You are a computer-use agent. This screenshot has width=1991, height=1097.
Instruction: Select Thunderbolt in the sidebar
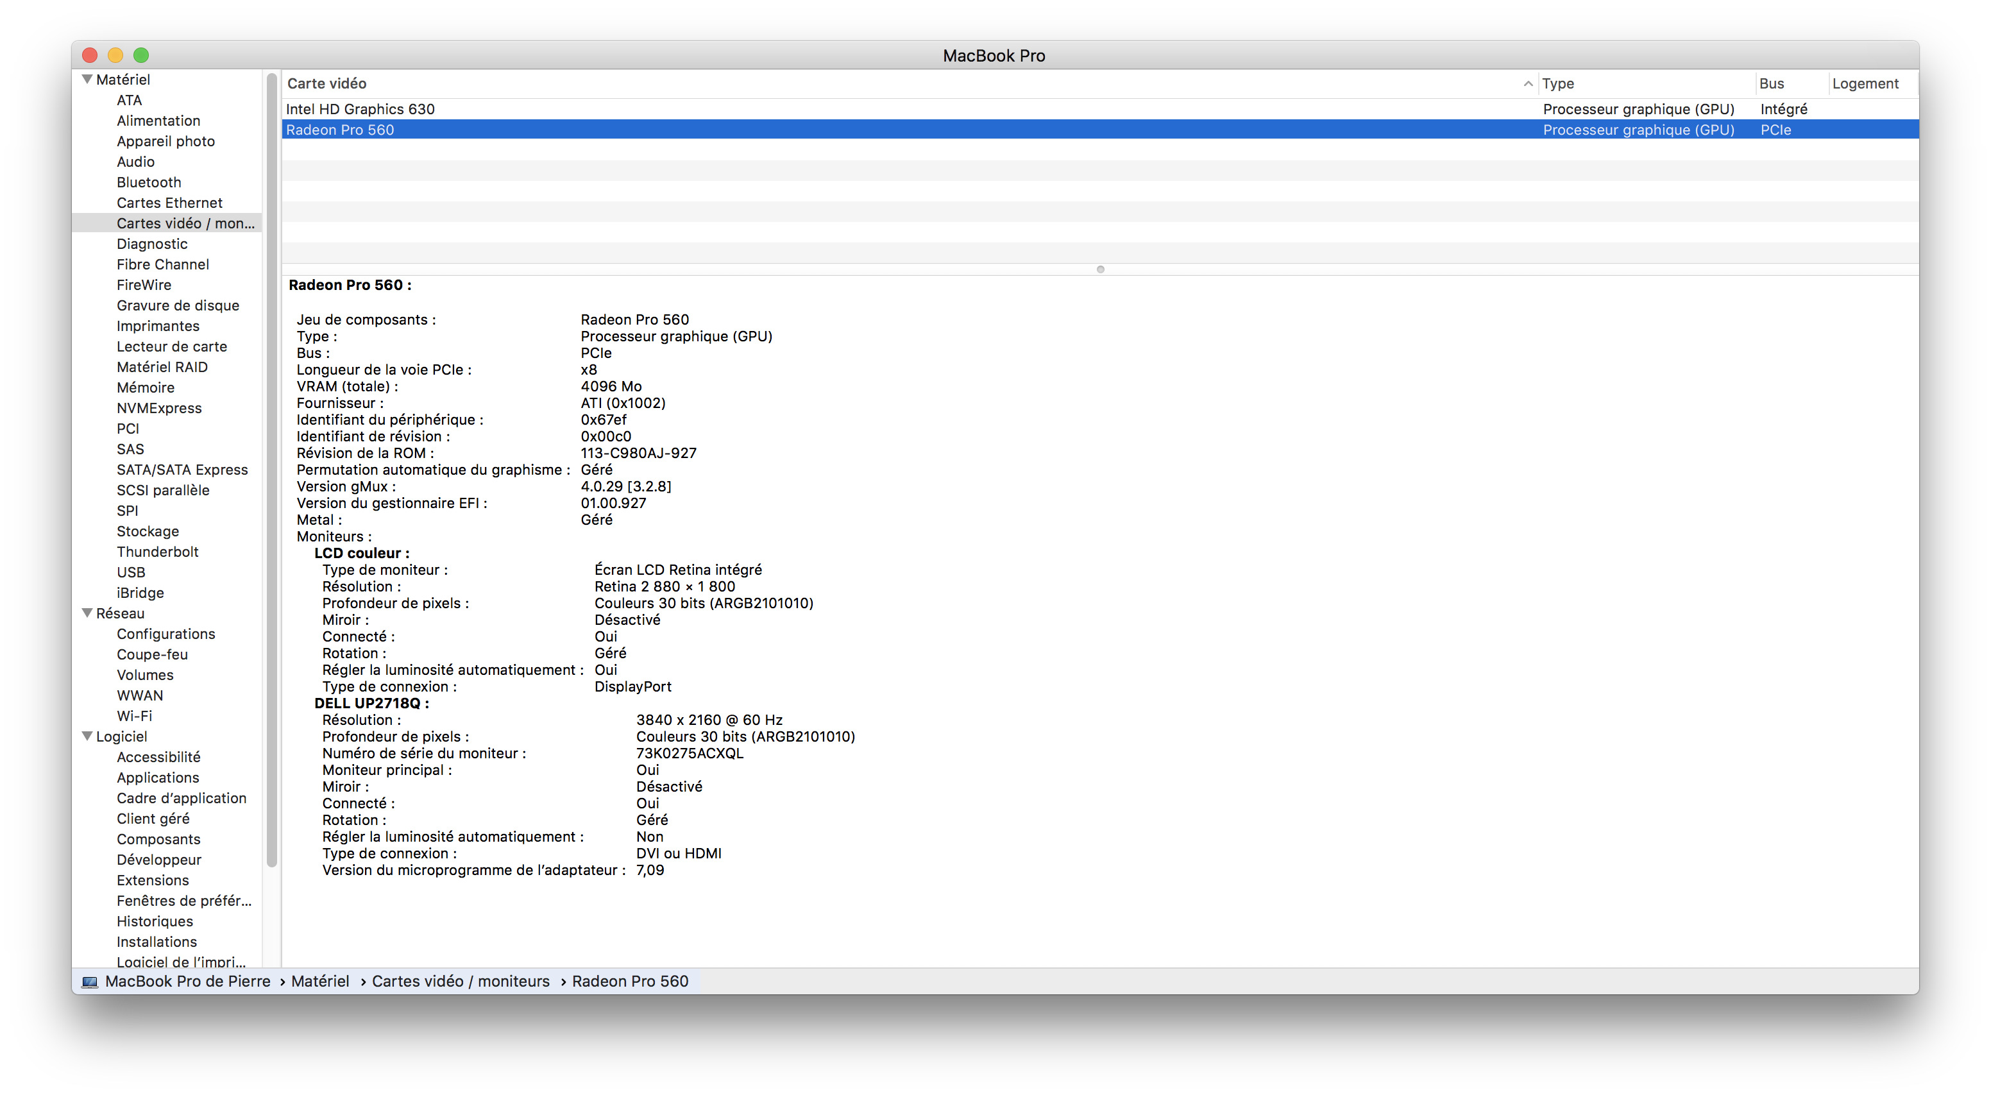158,551
